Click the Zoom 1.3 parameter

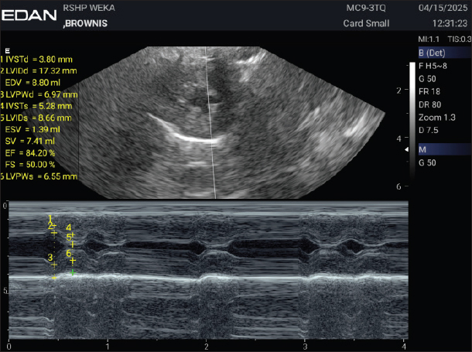(x=435, y=116)
